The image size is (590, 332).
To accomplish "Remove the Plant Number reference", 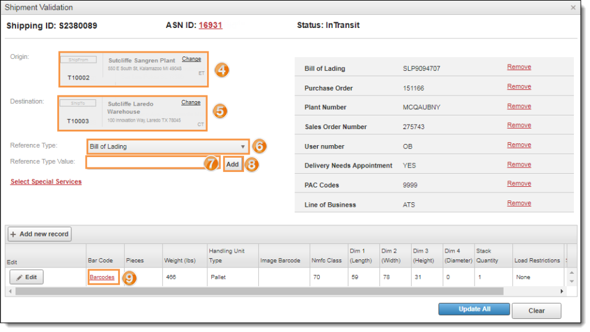I will (519, 106).
